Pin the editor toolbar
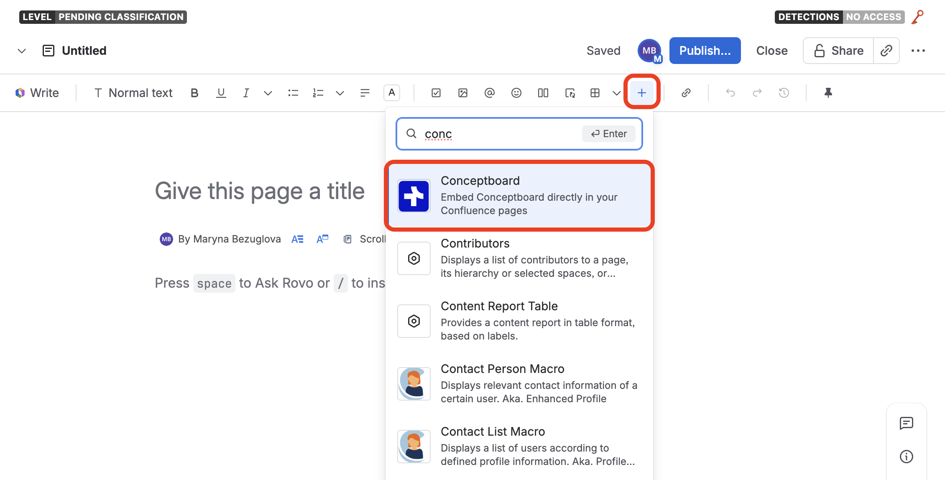 coord(828,93)
